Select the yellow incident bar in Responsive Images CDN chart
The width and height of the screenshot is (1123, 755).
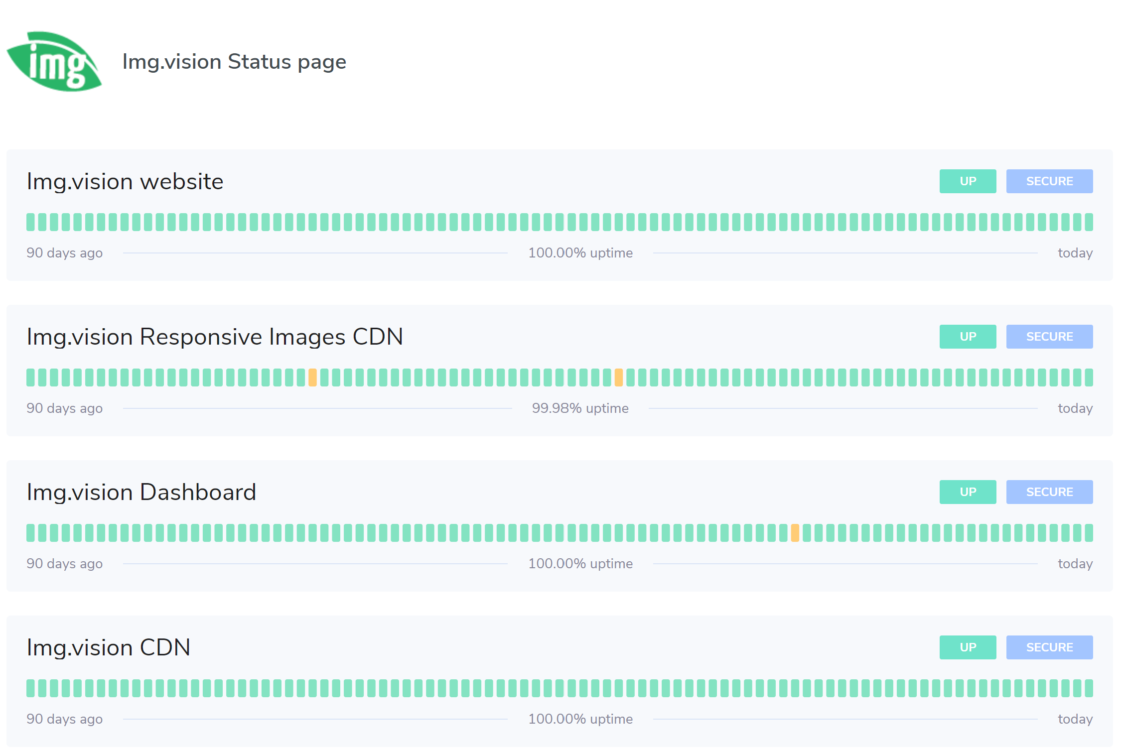pyautogui.click(x=312, y=377)
